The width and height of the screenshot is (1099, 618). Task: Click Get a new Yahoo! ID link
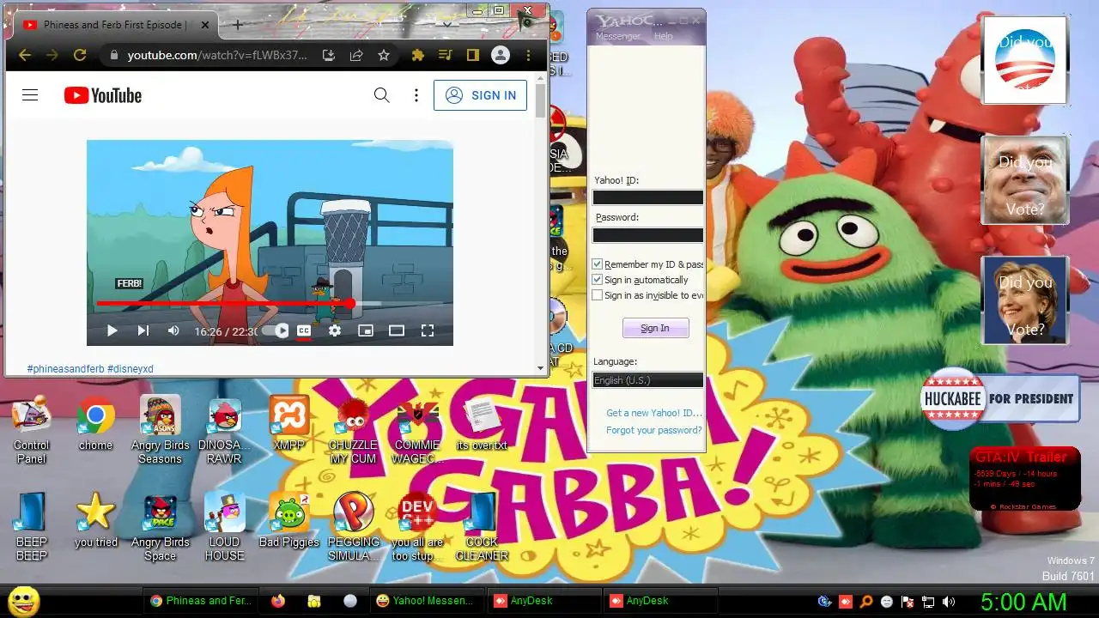(653, 413)
